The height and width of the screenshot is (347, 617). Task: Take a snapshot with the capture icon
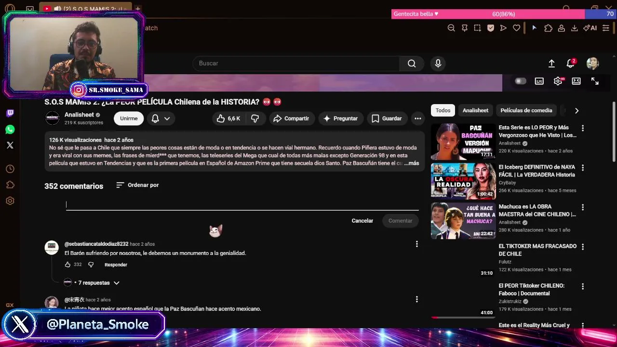tap(477, 28)
